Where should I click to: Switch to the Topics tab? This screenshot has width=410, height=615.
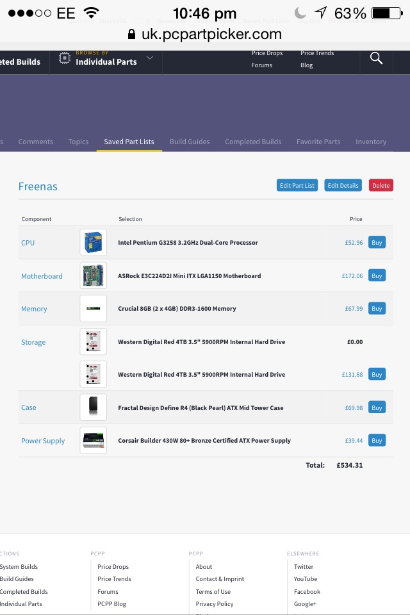click(78, 142)
